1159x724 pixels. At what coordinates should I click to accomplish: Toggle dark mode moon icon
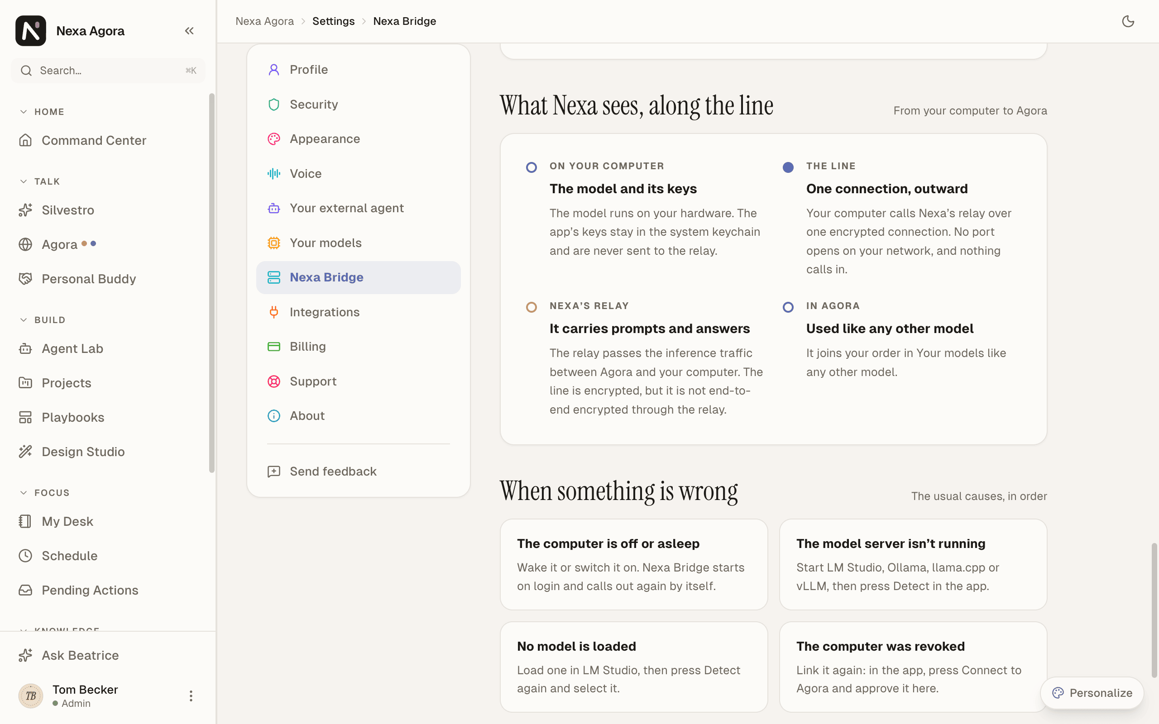[x=1128, y=21]
